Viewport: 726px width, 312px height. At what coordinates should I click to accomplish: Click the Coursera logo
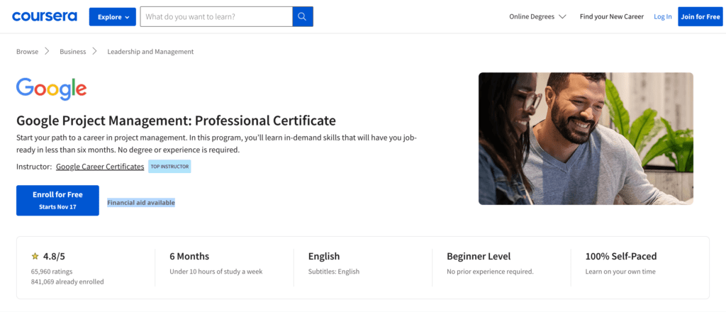pyautogui.click(x=44, y=16)
